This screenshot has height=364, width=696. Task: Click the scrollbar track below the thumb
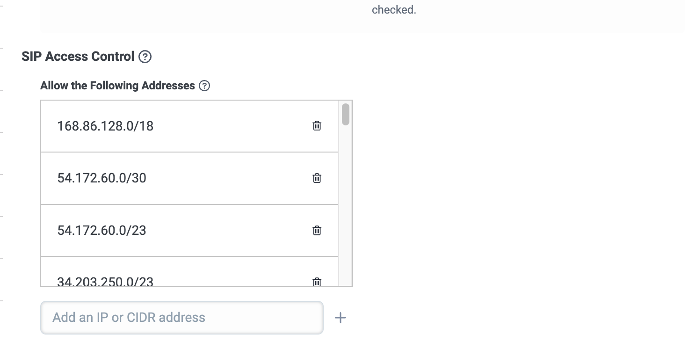tap(346, 211)
